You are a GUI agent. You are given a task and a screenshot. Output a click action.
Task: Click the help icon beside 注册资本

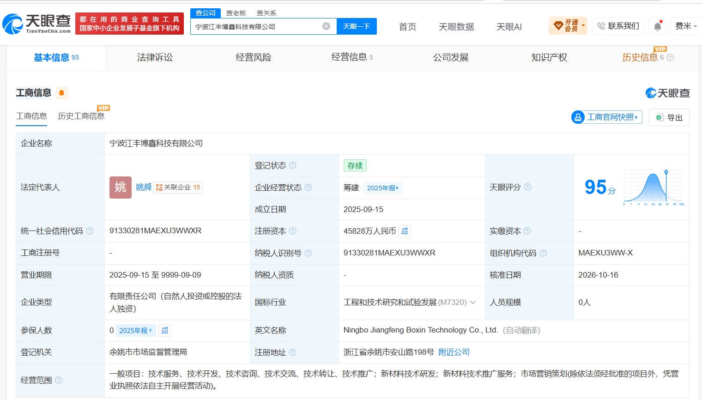click(293, 231)
